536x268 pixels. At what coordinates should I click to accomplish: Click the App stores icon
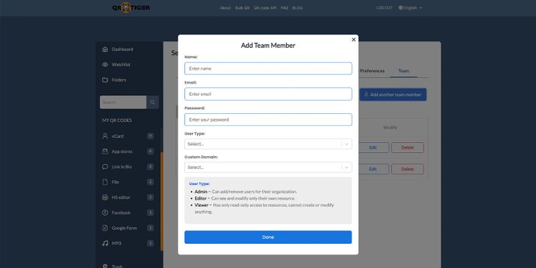[x=105, y=151]
